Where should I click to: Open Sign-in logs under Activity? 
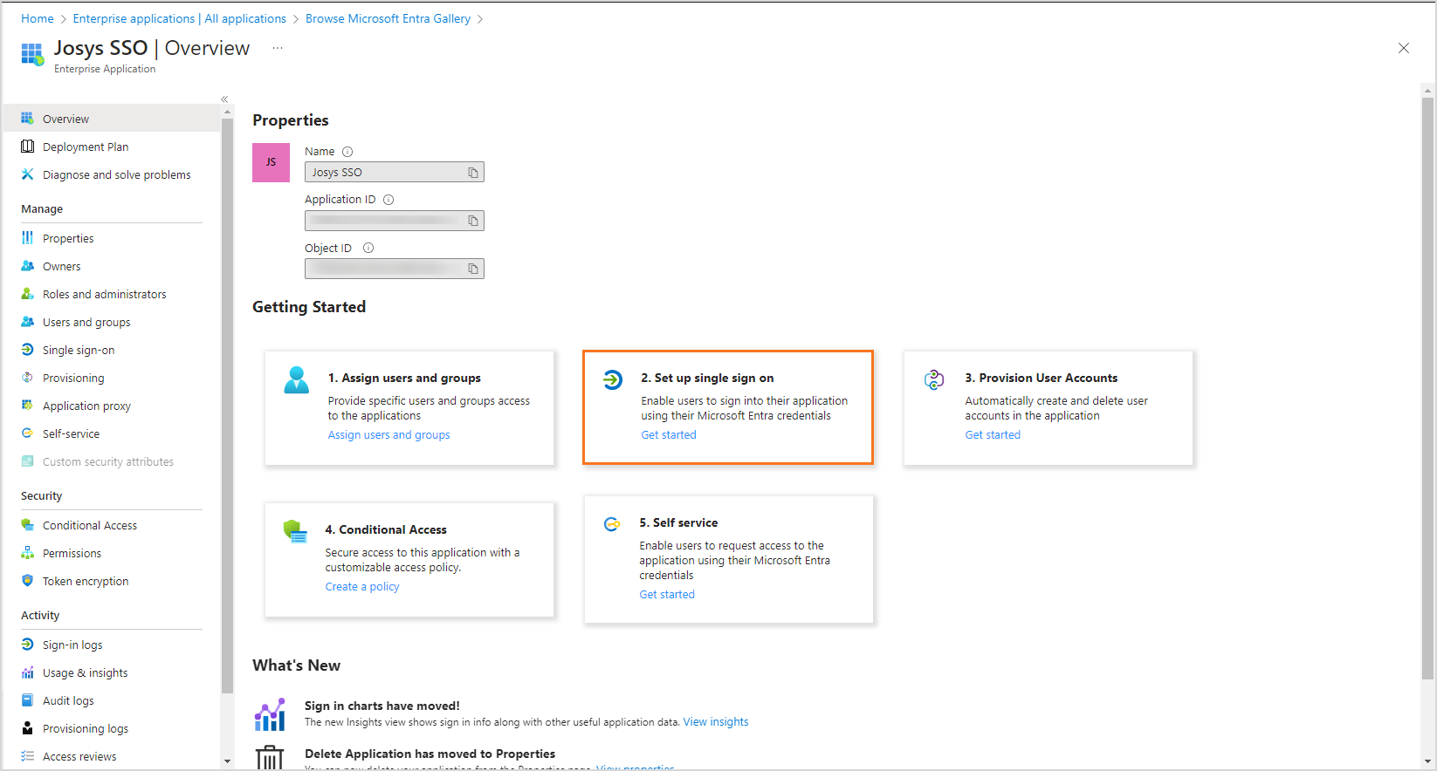pyautogui.click(x=112, y=645)
